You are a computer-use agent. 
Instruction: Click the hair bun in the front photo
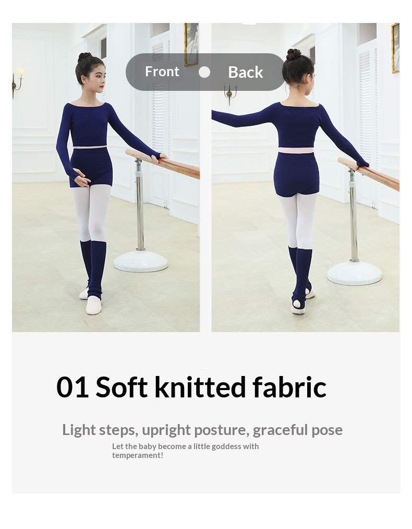84,56
